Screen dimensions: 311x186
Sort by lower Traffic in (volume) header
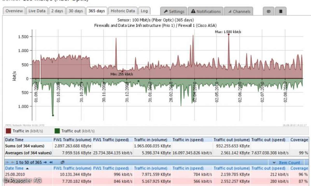[151, 168]
